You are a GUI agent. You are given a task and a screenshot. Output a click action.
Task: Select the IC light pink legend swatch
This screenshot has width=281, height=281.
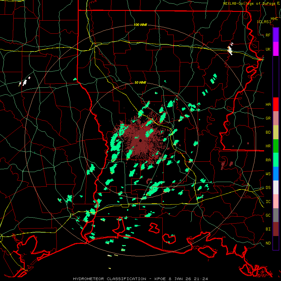(x=276, y=201)
